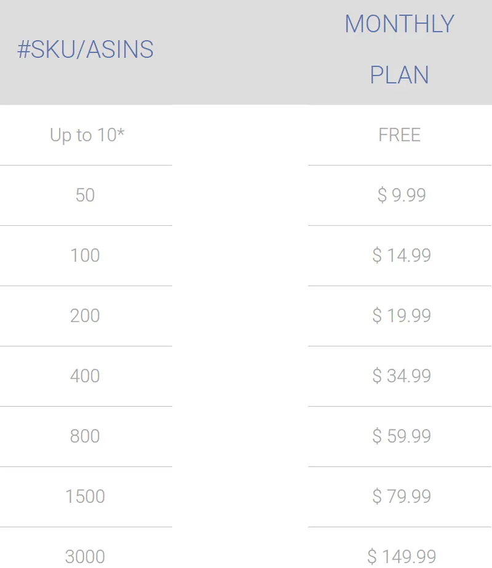Select the Up to 10* tier
Image resolution: width=492 pixels, height=568 pixels.
click(x=87, y=135)
